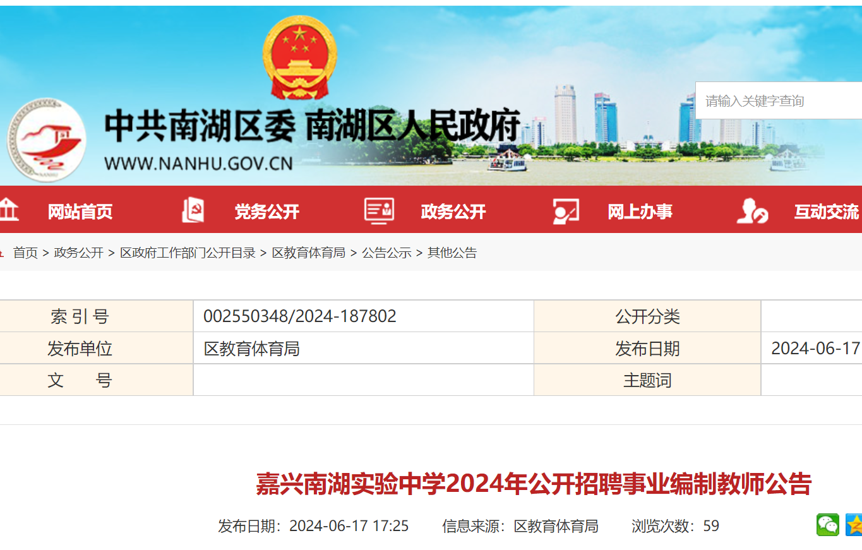Share article via WeChat icon

point(827,525)
